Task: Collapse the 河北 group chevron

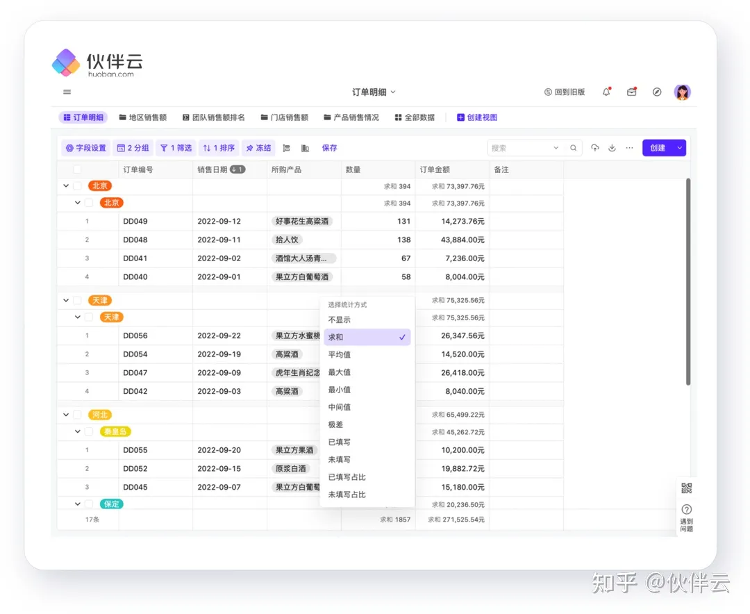Action: click(x=66, y=415)
